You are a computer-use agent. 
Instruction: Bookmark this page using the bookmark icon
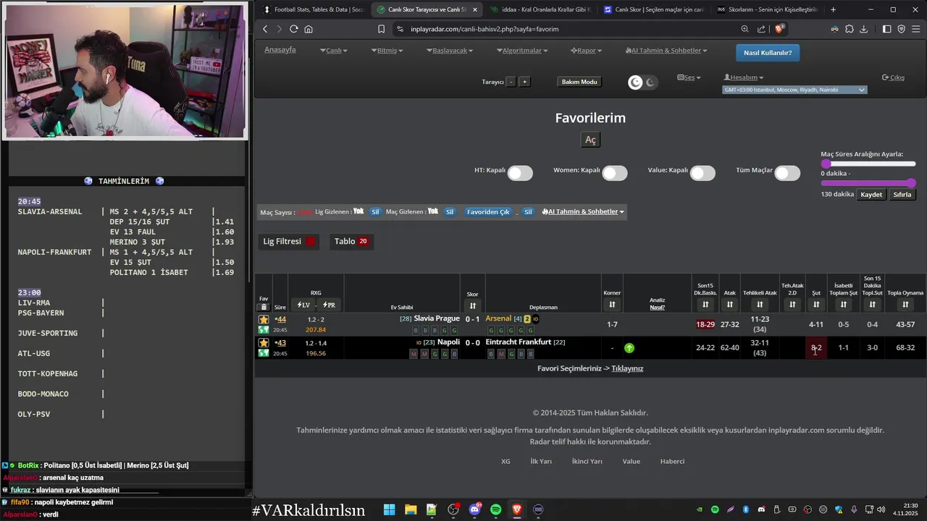381,29
